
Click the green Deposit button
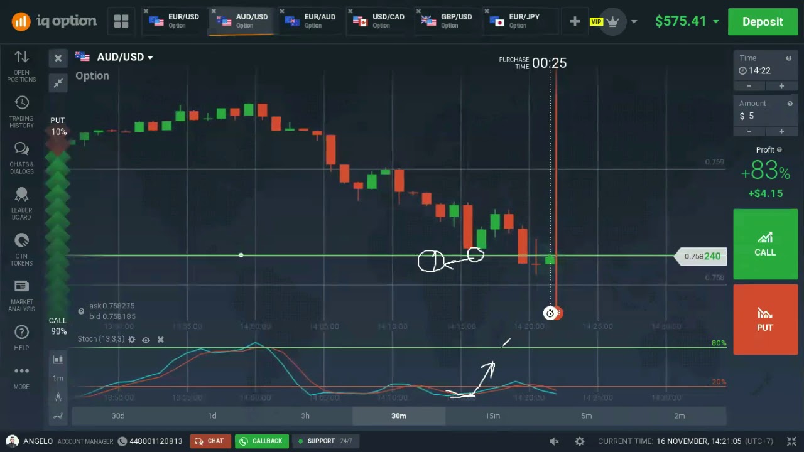(763, 22)
